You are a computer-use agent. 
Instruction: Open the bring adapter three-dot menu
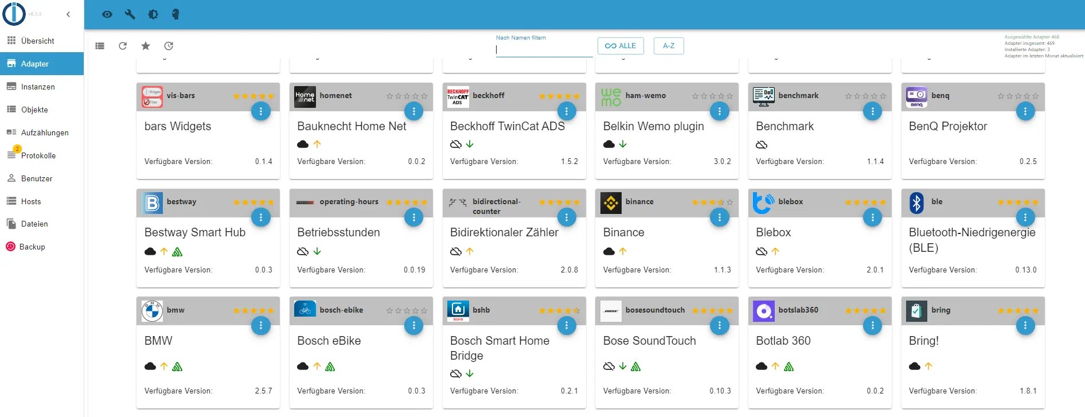1025,326
